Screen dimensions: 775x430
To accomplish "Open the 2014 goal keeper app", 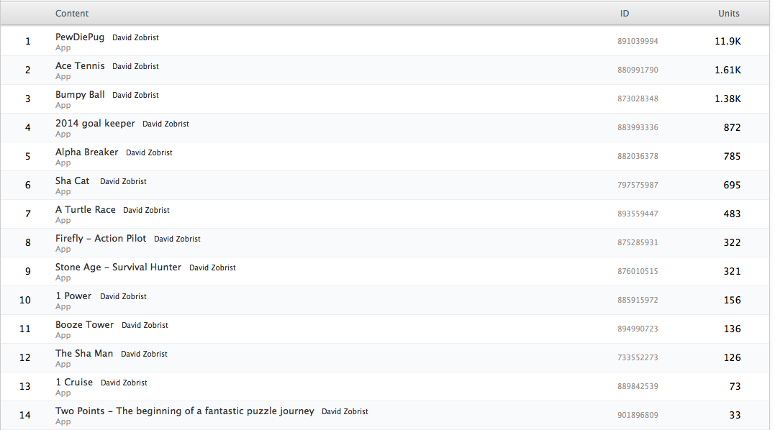I will [x=95, y=123].
